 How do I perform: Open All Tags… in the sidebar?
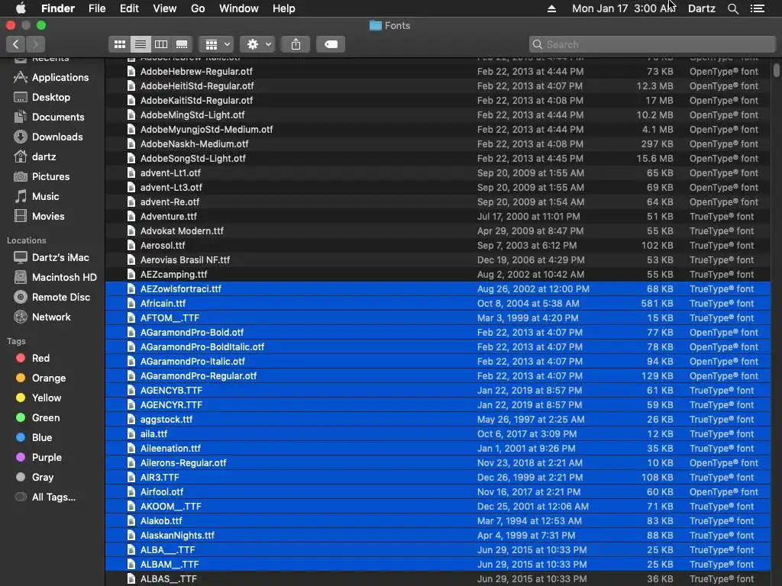pyautogui.click(x=53, y=497)
